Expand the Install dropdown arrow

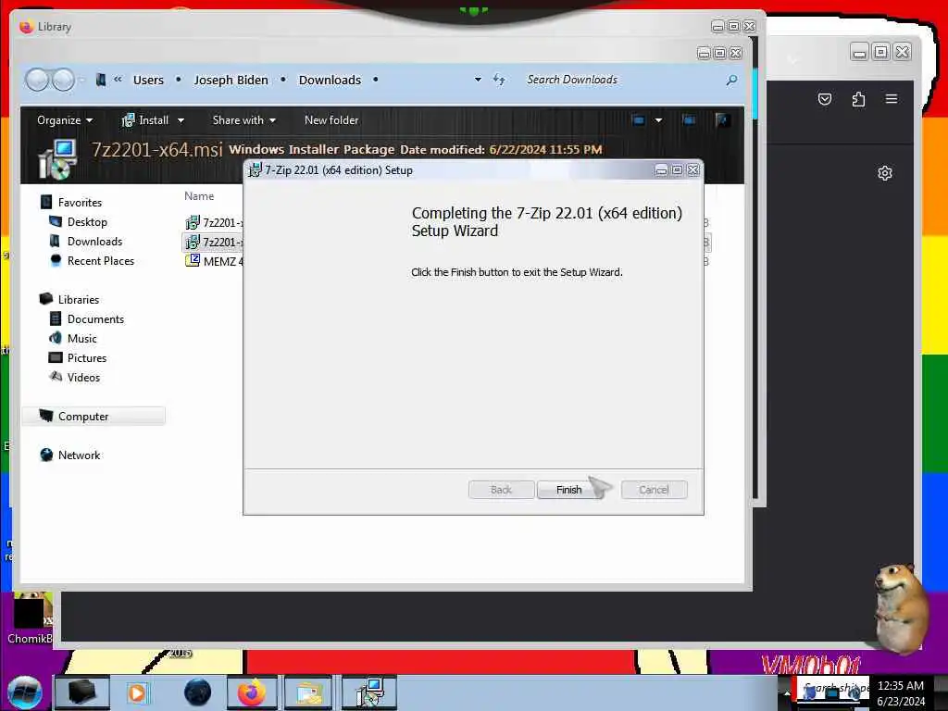pyautogui.click(x=181, y=120)
